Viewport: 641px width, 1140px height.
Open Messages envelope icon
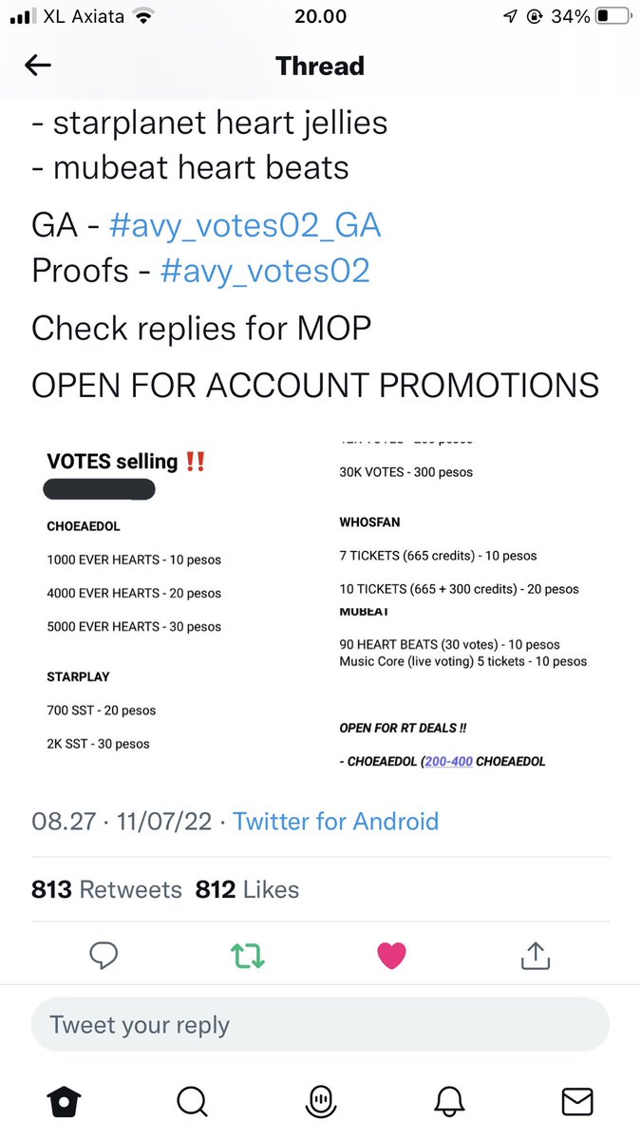577,1101
